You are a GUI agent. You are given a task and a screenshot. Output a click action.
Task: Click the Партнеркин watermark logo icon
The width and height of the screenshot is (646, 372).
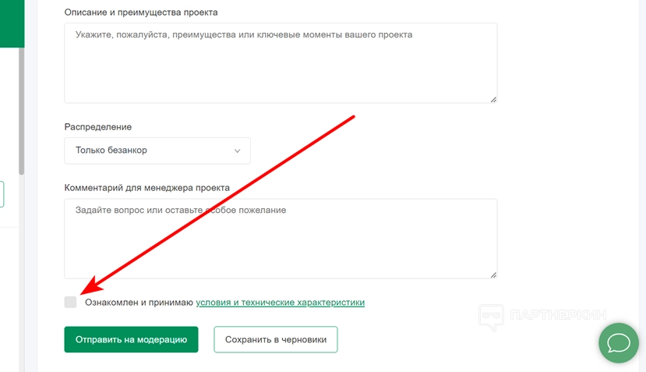click(490, 317)
